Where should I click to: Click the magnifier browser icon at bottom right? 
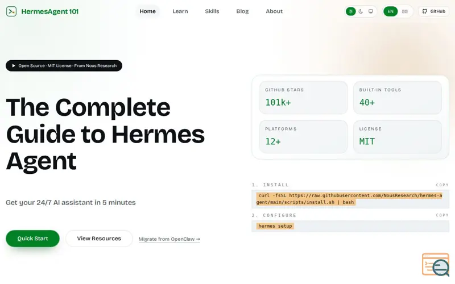(436, 265)
